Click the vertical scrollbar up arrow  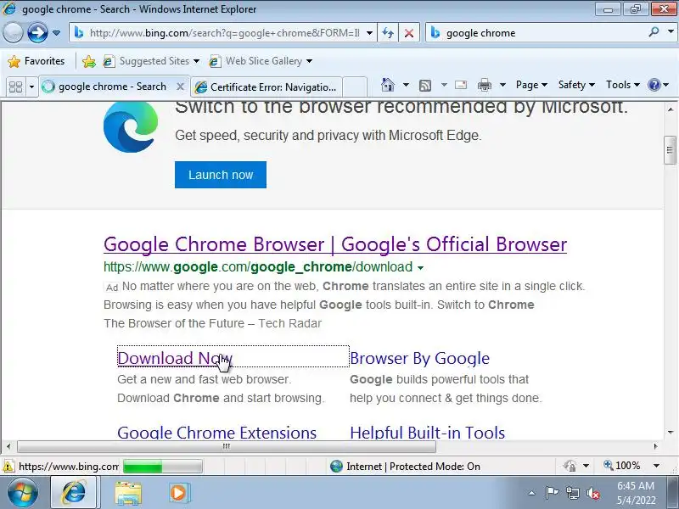click(x=671, y=109)
